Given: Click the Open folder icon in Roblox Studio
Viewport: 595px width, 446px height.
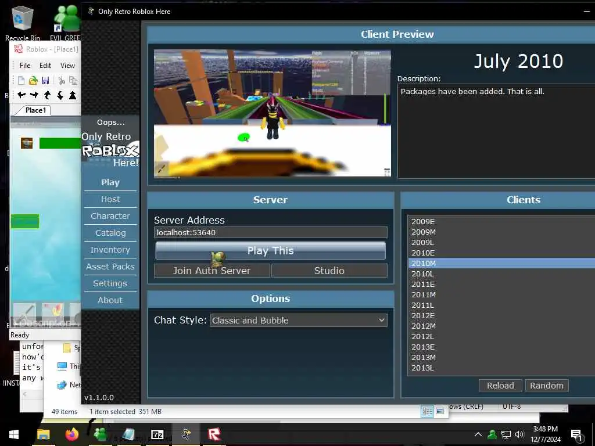Looking at the screenshot, I should pos(33,80).
